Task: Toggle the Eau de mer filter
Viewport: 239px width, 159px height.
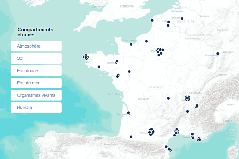Action: [x=36, y=83]
